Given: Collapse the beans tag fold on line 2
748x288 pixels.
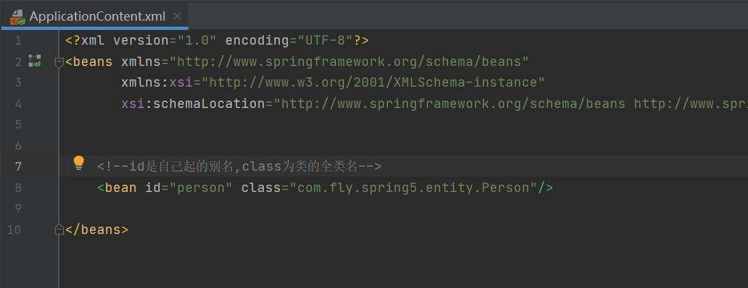Looking at the screenshot, I should tap(59, 62).
